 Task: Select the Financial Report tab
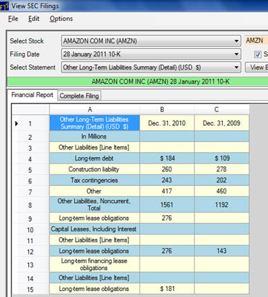point(32,95)
